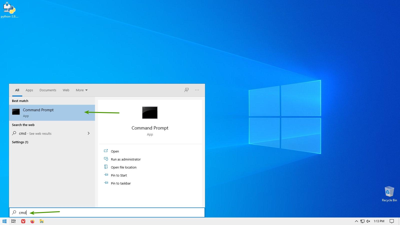Open the python-3.9 installer desktop icon
The width and height of the screenshot is (400, 225).
tap(9, 10)
